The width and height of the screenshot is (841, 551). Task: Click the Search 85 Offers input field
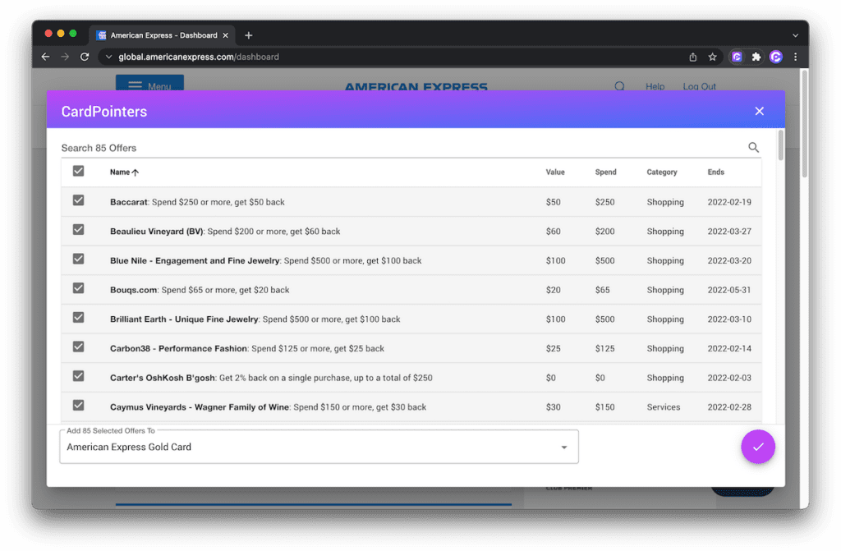coord(394,148)
